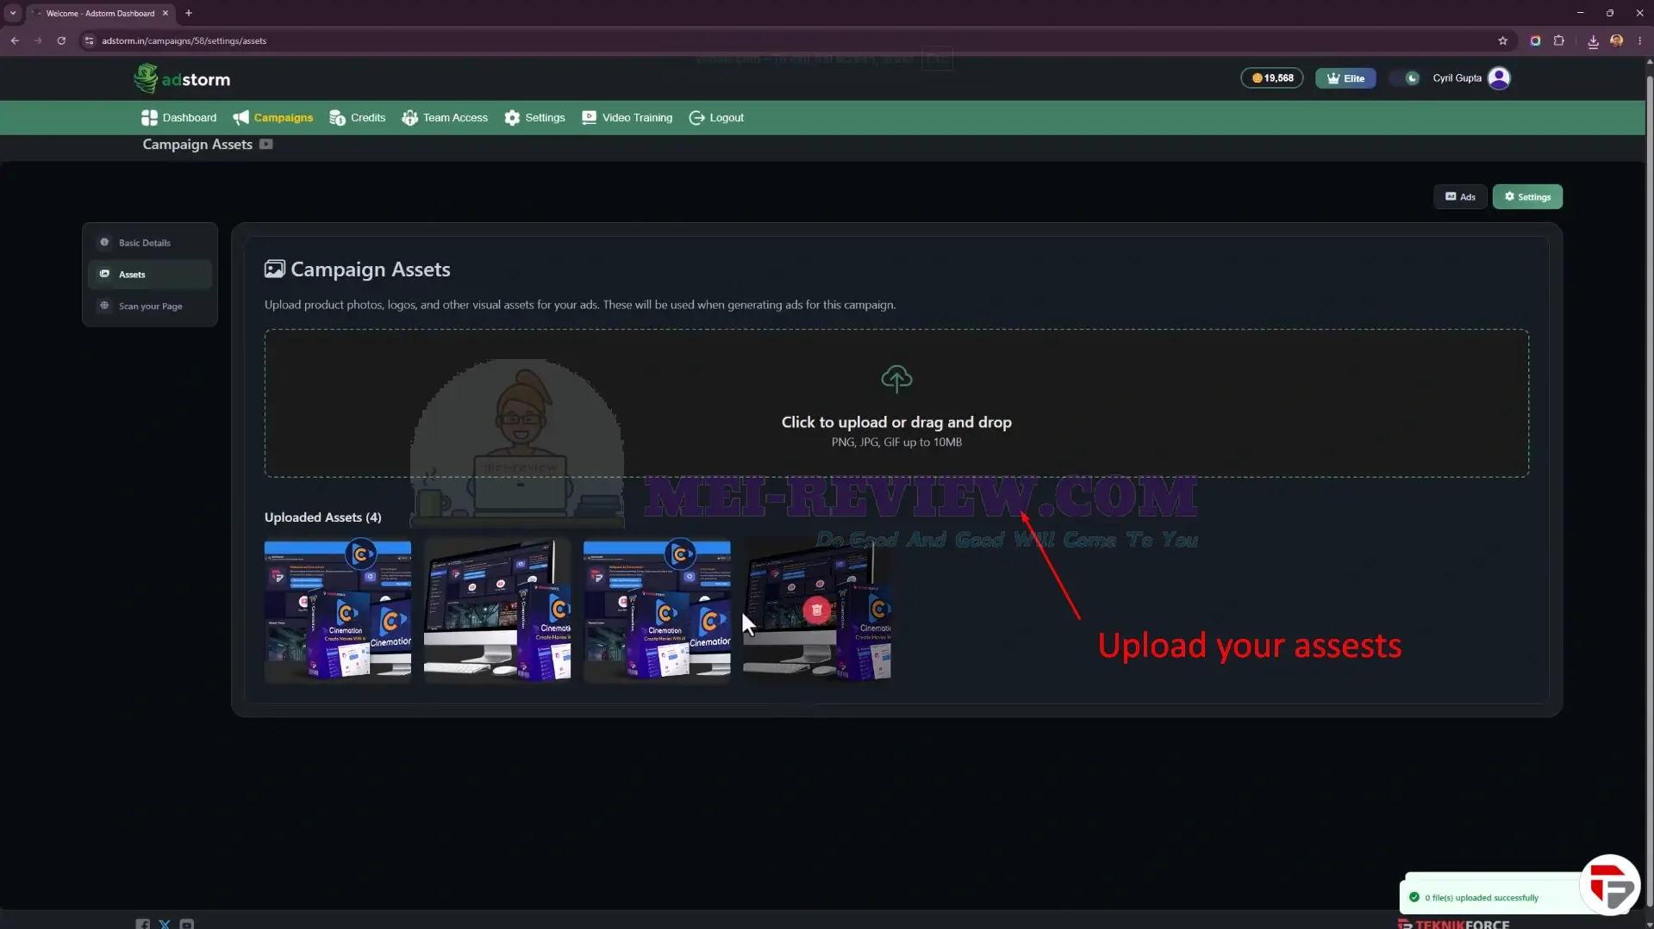This screenshot has height=929, width=1654.
Task: Click the TeknikForce chat bubble icon
Action: [x=1610, y=885]
